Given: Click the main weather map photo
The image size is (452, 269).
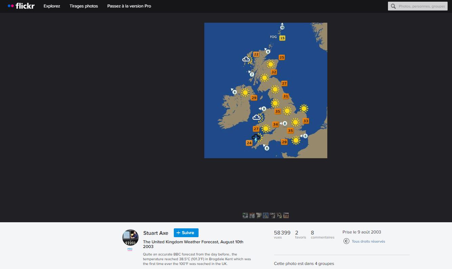Looking at the screenshot, I should (x=266, y=90).
